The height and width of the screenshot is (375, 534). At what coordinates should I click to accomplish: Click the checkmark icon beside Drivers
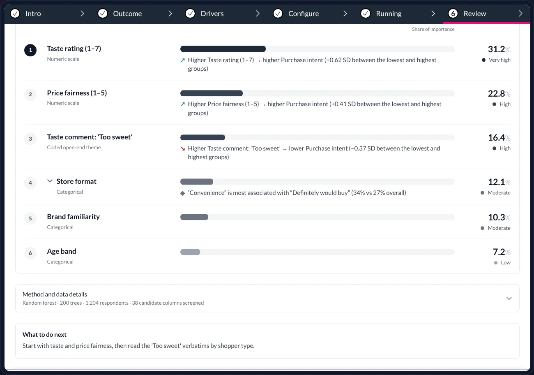click(x=190, y=14)
